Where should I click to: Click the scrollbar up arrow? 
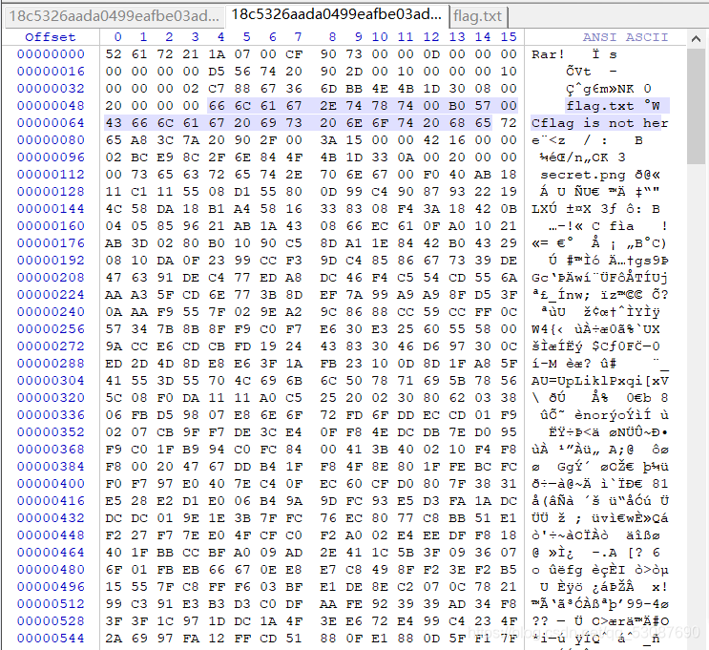(x=696, y=39)
